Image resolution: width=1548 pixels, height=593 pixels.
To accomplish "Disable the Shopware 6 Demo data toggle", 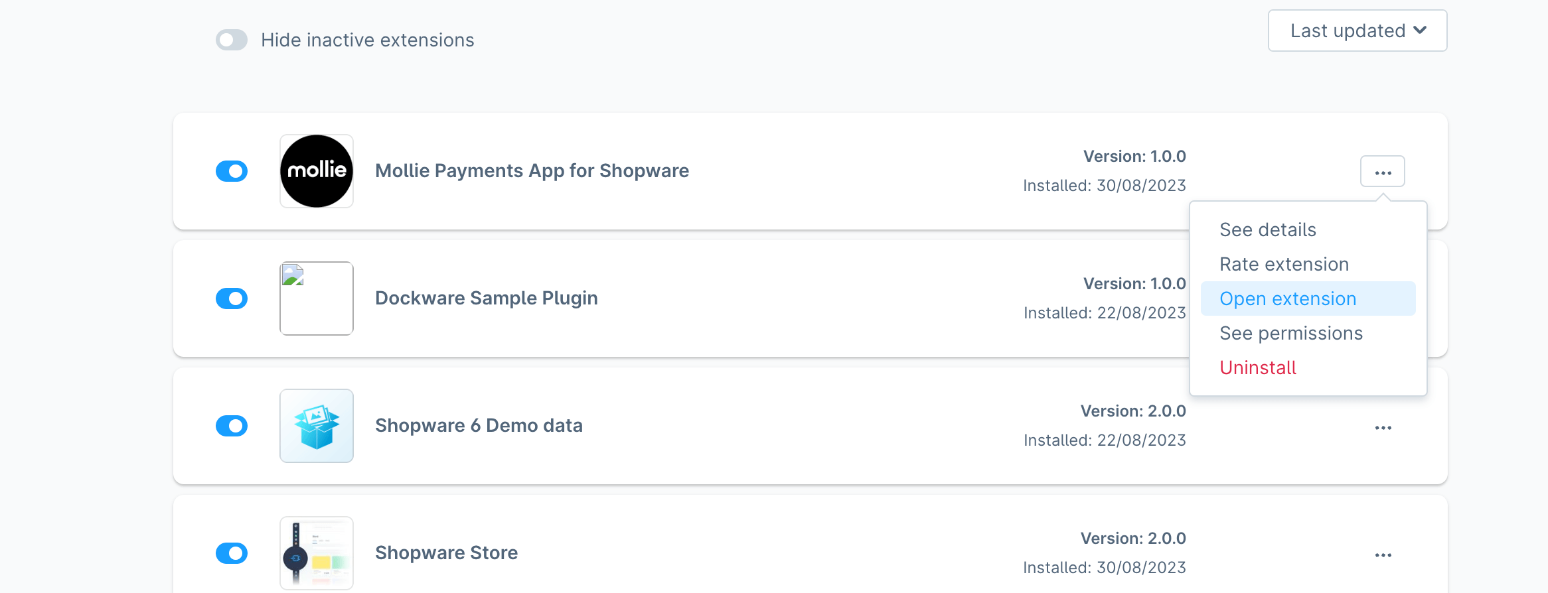I will pyautogui.click(x=232, y=426).
